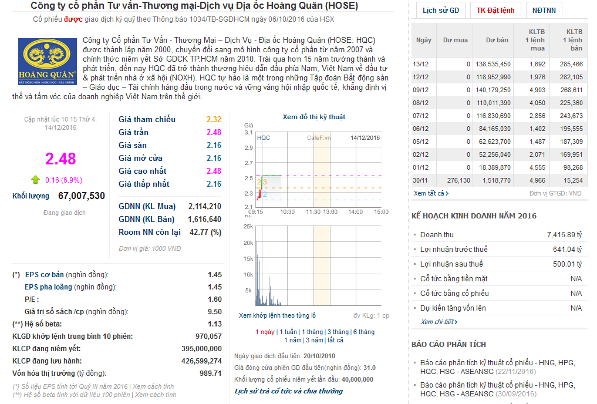This screenshot has height=404, width=597.
Task: Open Xem chi tiết for business plan
Action: (439, 322)
